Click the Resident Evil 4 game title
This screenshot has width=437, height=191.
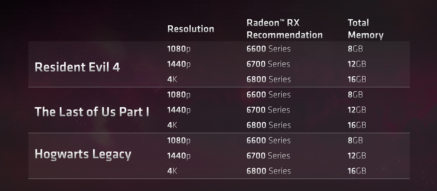[x=77, y=67]
